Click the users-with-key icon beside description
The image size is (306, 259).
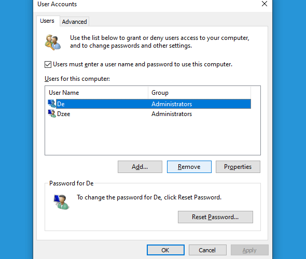tap(53, 42)
